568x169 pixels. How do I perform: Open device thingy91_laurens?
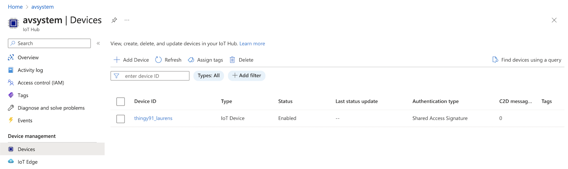(153, 118)
